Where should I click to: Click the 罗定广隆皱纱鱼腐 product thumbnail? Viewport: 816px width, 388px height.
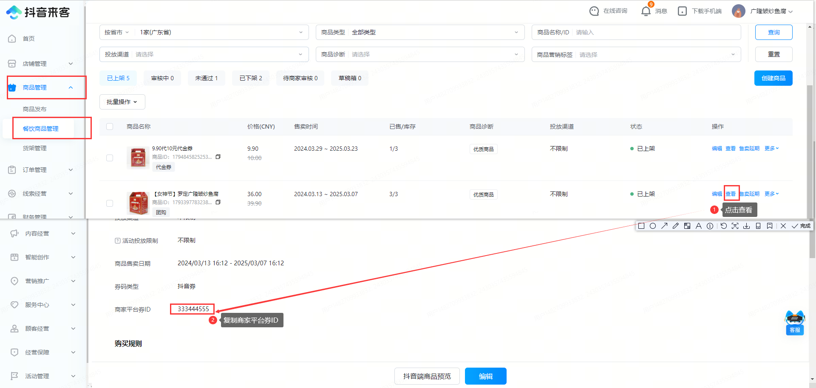[x=138, y=203]
